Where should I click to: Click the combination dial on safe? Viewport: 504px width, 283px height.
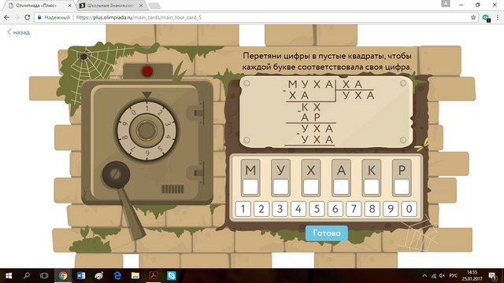(x=147, y=130)
